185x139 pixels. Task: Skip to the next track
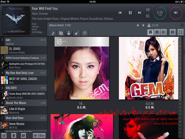pyautogui.click(x=140, y=13)
